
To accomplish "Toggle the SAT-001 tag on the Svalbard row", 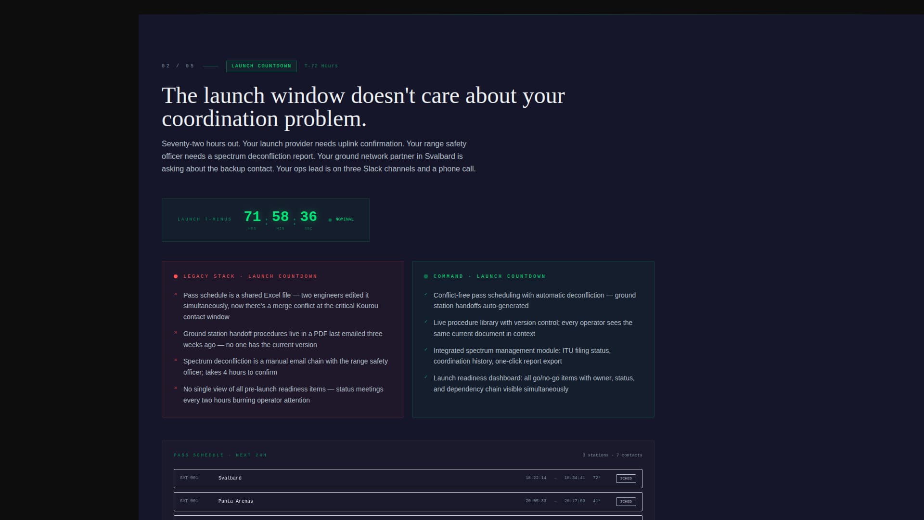I will 189,478.
